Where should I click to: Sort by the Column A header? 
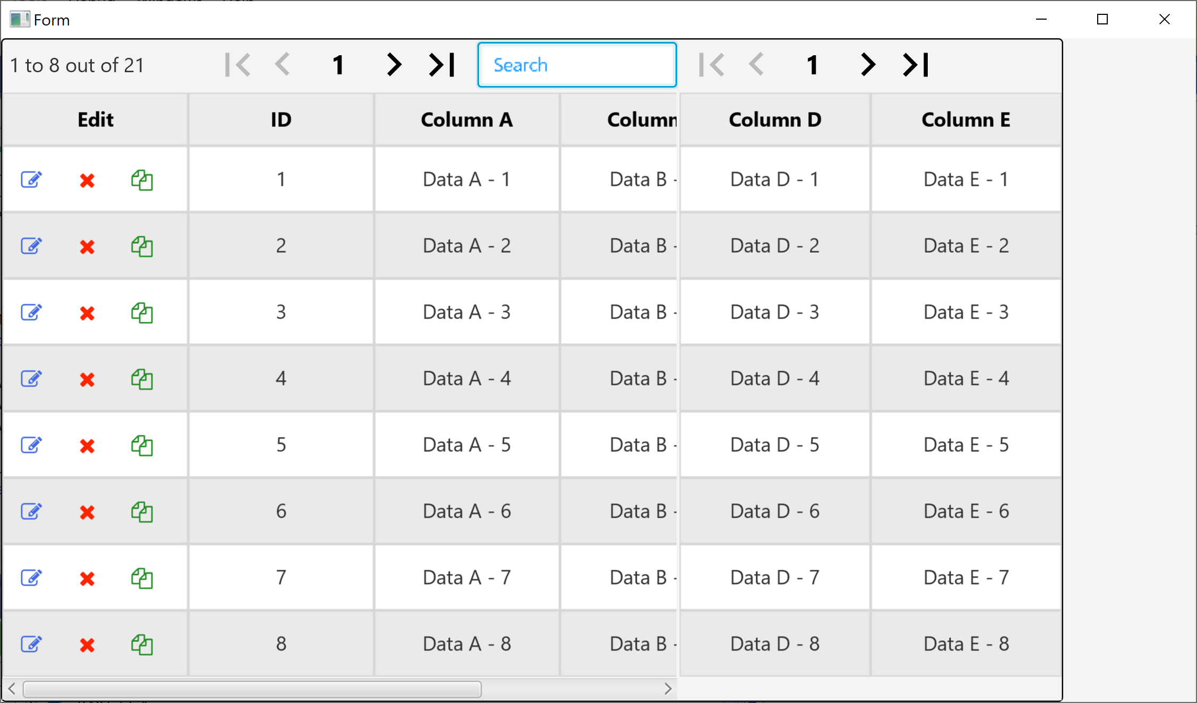click(467, 120)
